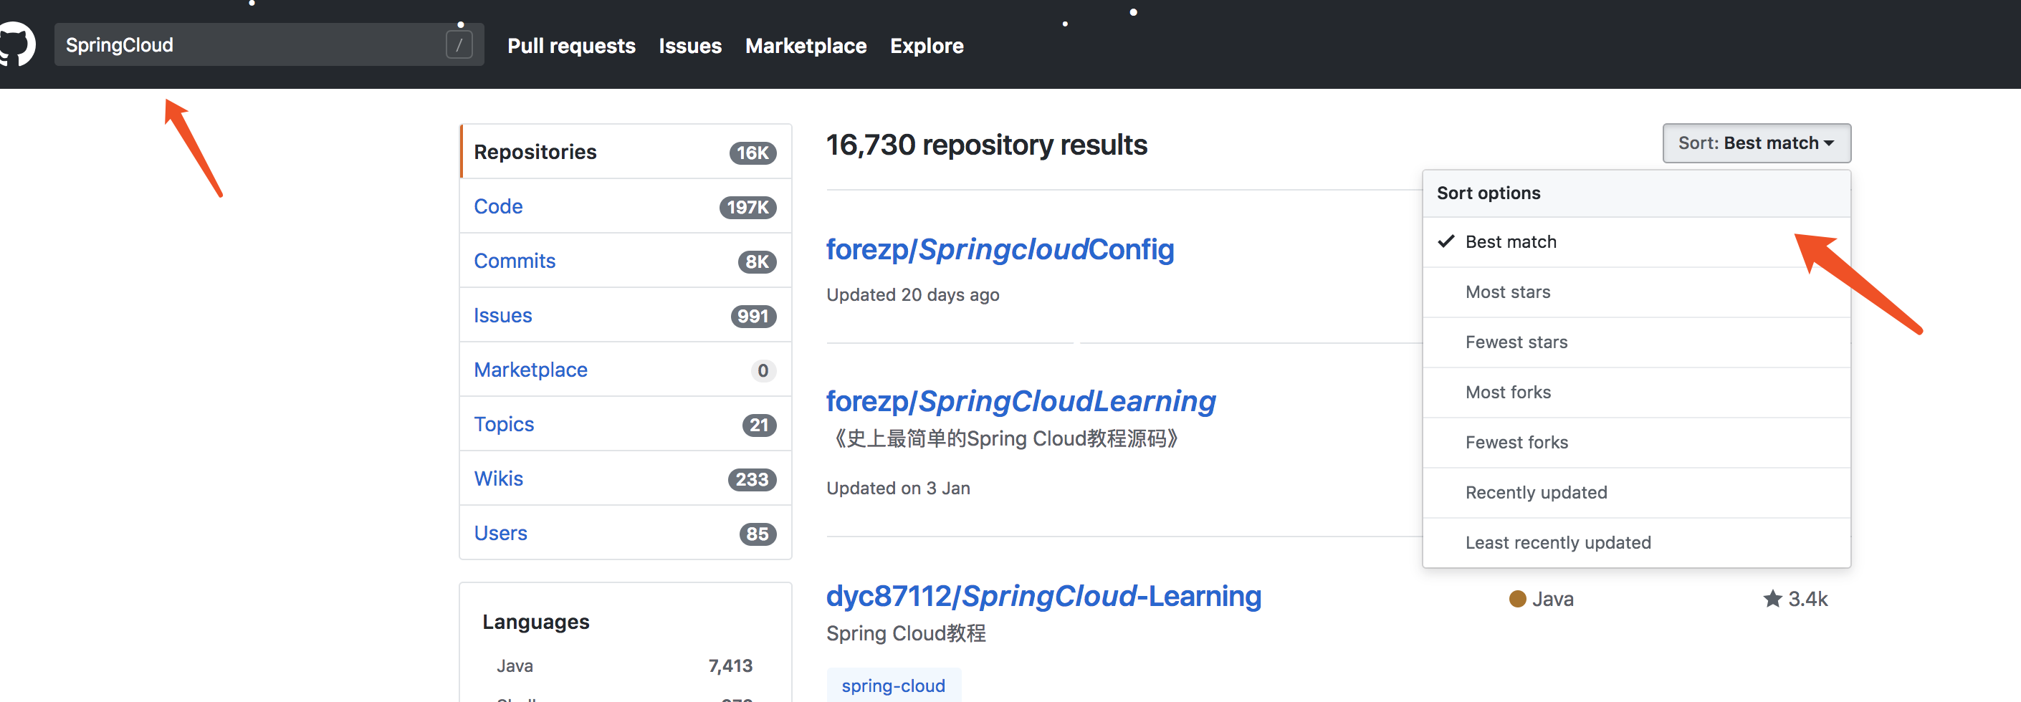Click the 21 Topics count badge
The image size is (2021, 702).
coord(759,425)
